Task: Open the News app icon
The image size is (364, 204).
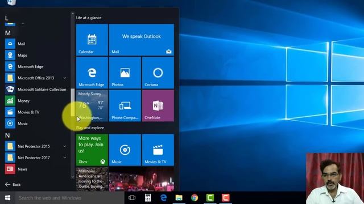Action: (10, 169)
